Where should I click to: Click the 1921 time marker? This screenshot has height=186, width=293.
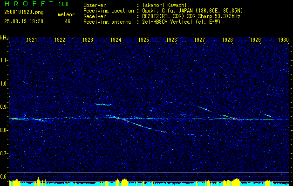coord(32,40)
